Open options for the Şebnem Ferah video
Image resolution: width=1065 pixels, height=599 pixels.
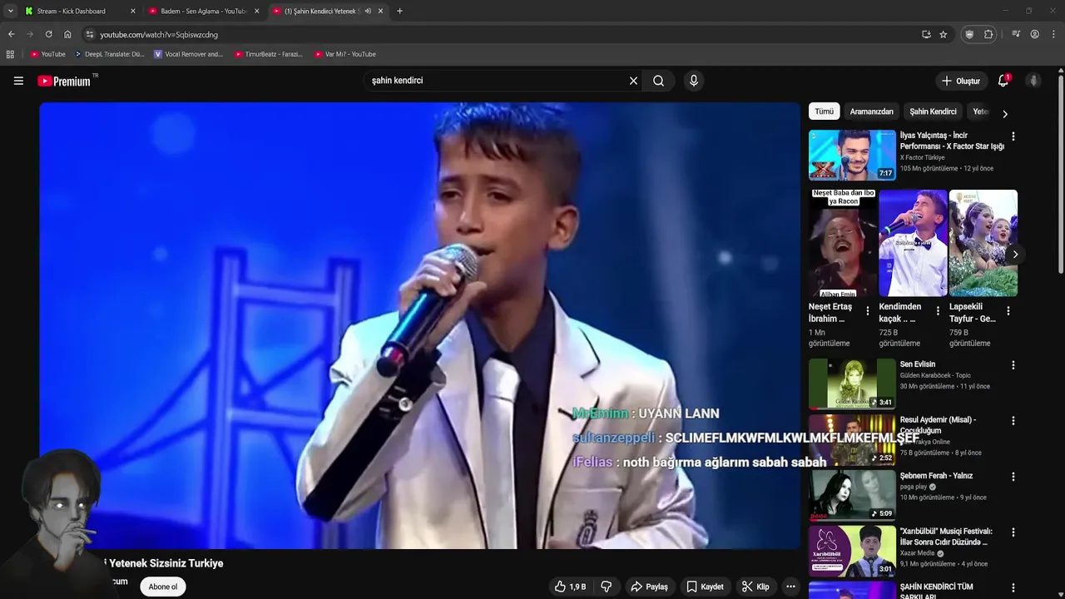point(1013,477)
